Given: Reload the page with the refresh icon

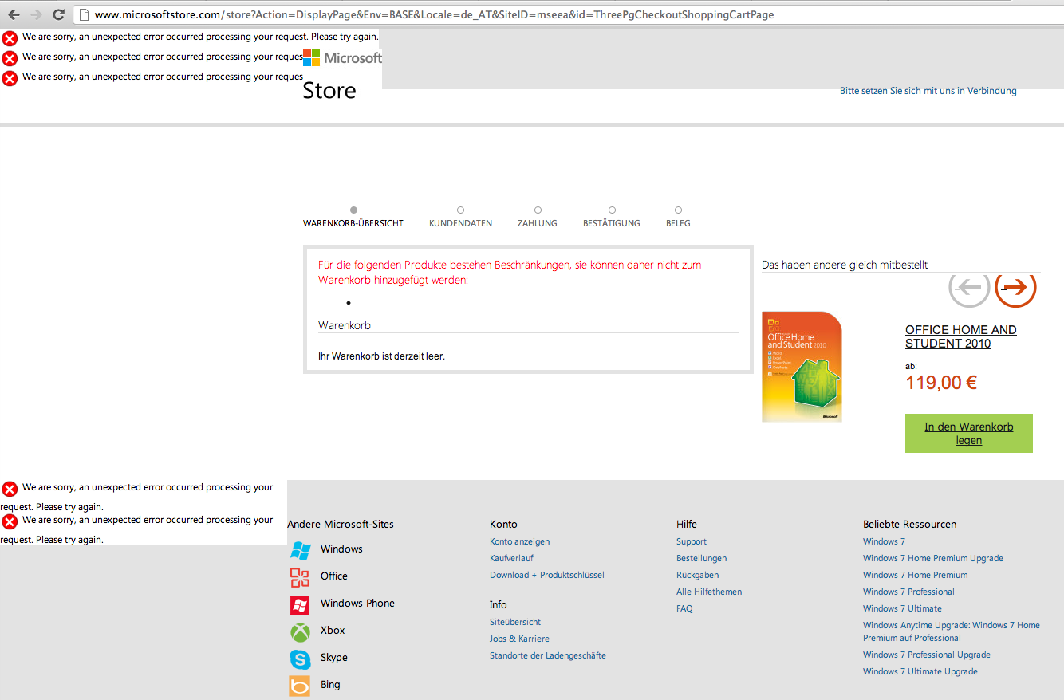Looking at the screenshot, I should click(58, 14).
